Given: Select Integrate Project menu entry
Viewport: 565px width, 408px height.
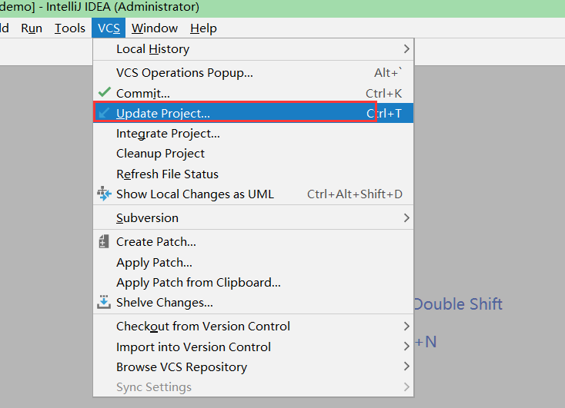Looking at the screenshot, I should pyautogui.click(x=253, y=134).
